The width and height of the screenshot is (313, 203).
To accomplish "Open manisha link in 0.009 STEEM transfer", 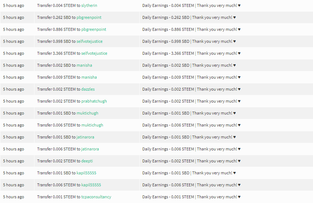I will click(x=89, y=77).
